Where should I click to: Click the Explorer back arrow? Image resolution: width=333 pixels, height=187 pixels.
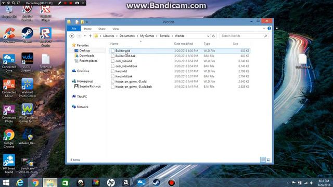tap(72, 36)
